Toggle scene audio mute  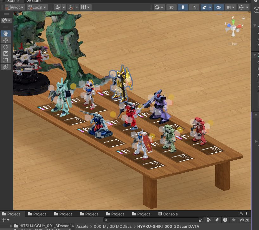pyautogui.click(x=194, y=7)
